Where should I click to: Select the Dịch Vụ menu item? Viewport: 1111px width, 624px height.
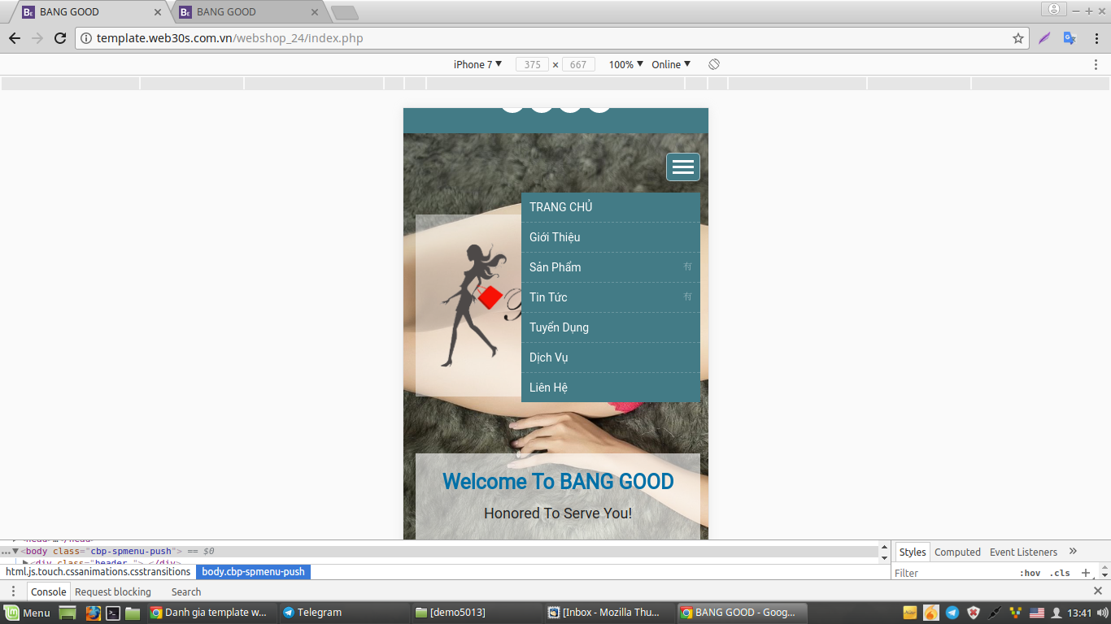coord(611,357)
